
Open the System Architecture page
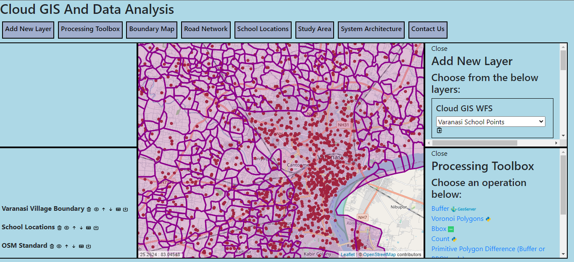click(x=371, y=29)
